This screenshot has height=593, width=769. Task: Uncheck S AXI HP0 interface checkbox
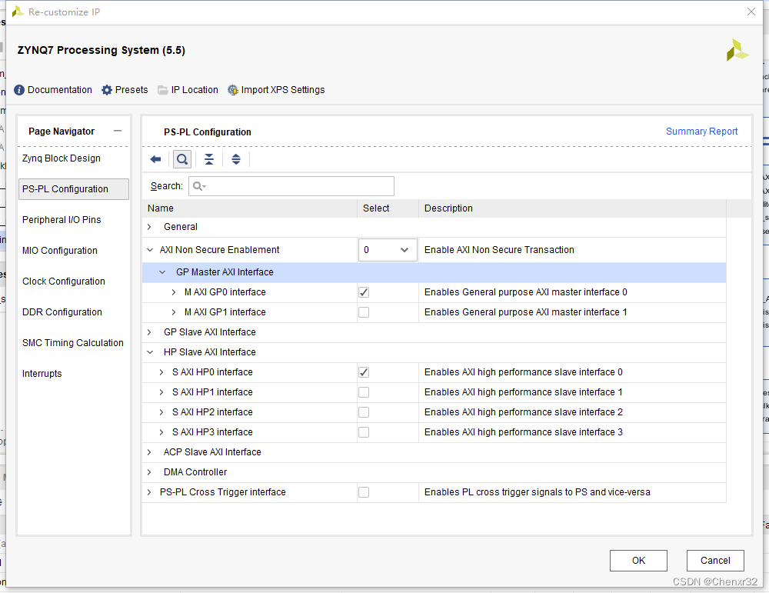point(364,372)
